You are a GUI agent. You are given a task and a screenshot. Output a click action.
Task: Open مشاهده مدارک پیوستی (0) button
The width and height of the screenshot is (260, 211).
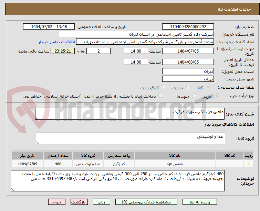tap(146, 202)
